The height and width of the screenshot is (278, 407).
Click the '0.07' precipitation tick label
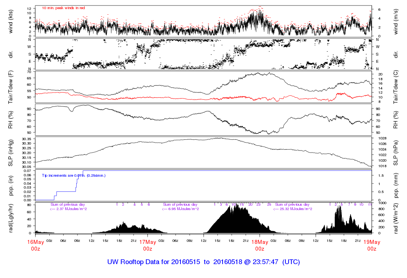pyautogui.click(x=27, y=171)
